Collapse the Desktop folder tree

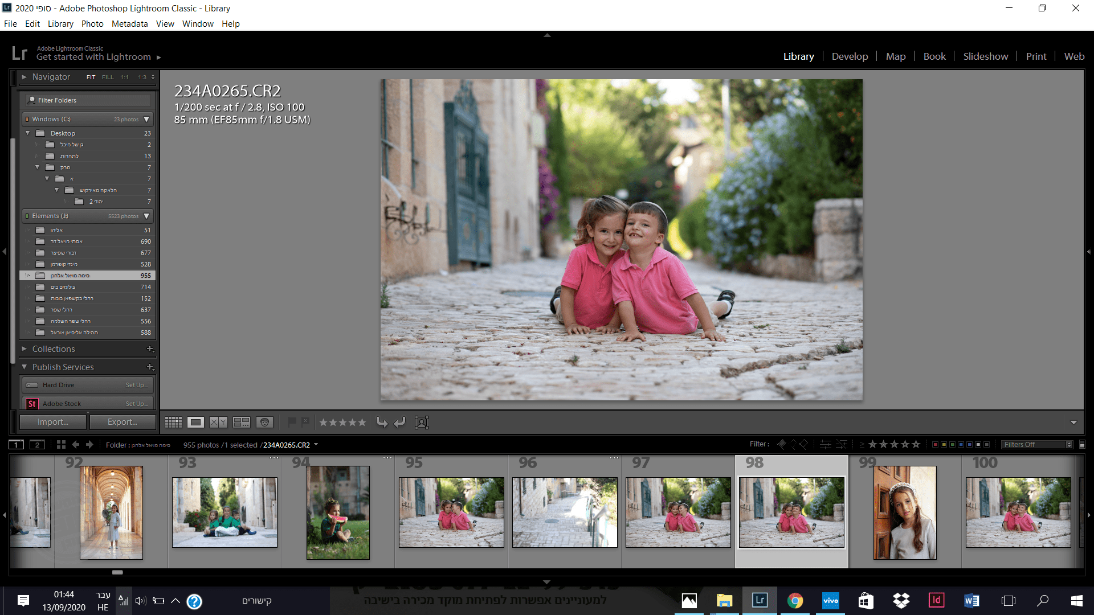click(x=27, y=133)
